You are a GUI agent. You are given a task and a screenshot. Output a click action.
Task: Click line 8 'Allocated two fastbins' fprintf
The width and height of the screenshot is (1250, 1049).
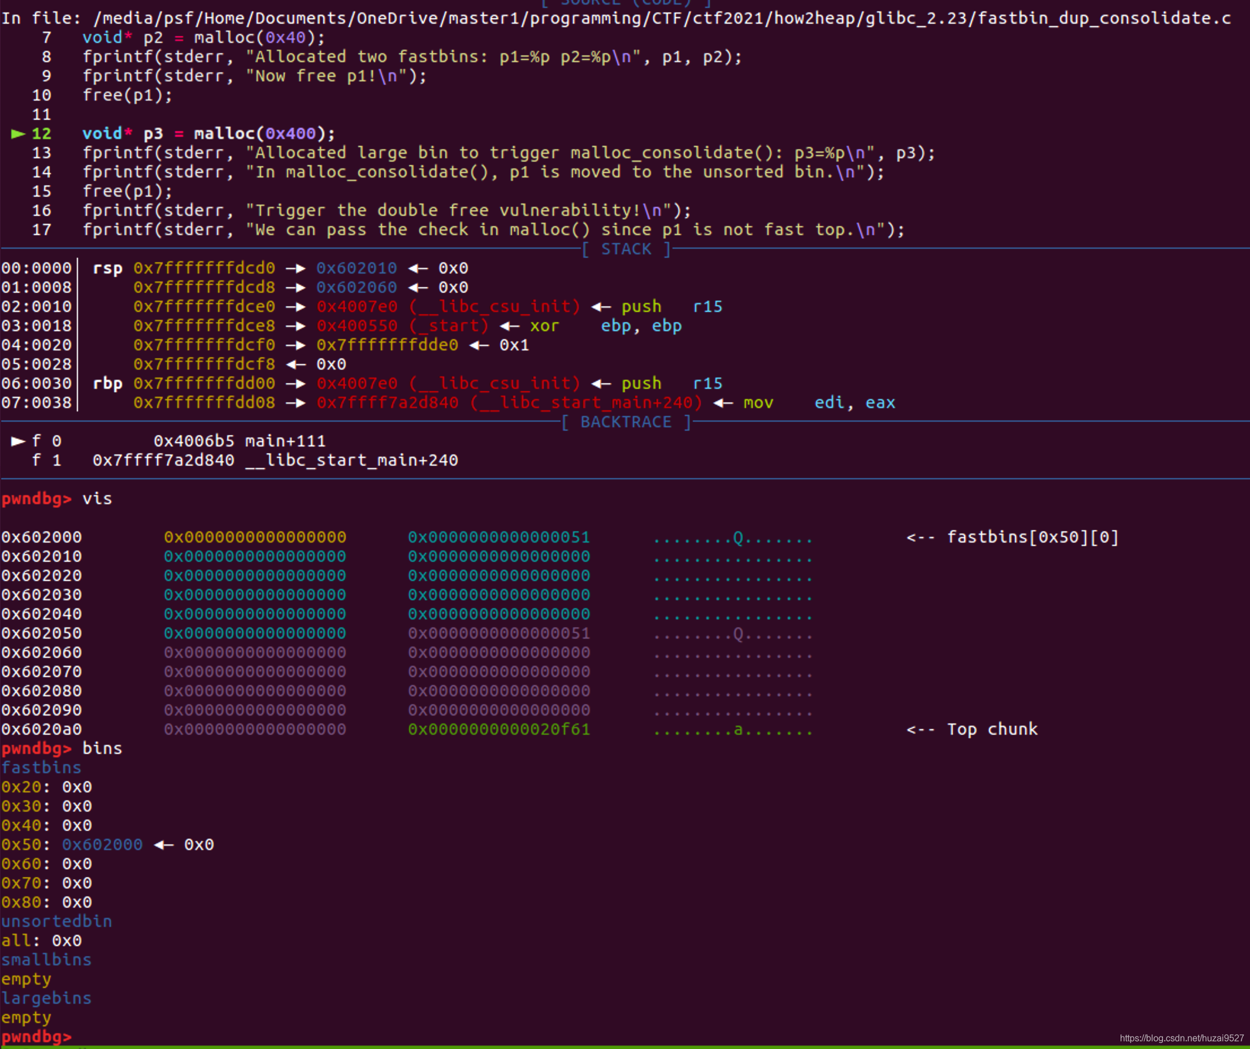pyautogui.click(x=412, y=57)
